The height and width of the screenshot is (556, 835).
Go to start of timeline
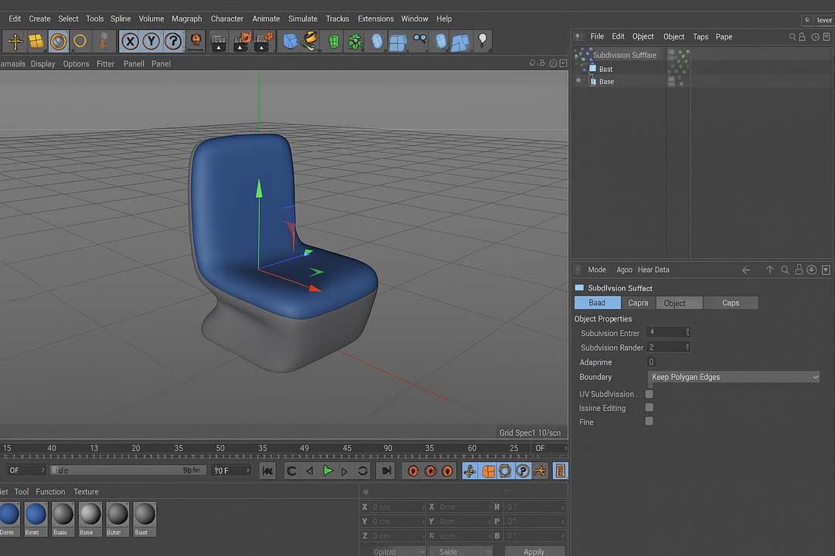(268, 471)
